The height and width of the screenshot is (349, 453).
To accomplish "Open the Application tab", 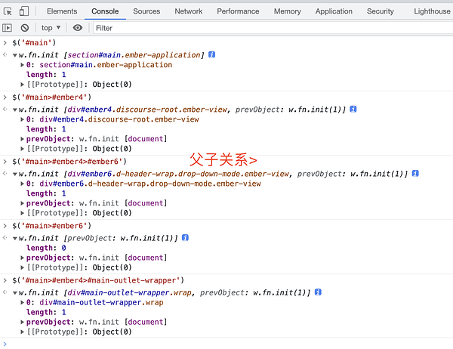I will [x=334, y=11].
